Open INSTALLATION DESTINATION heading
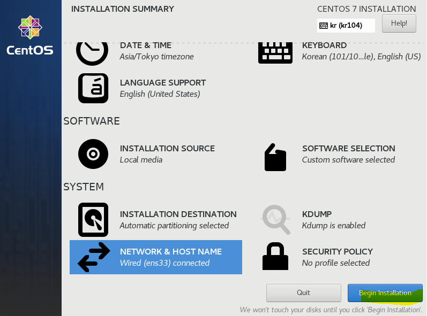Image resolution: width=427 pixels, height=316 pixels. coord(178,214)
